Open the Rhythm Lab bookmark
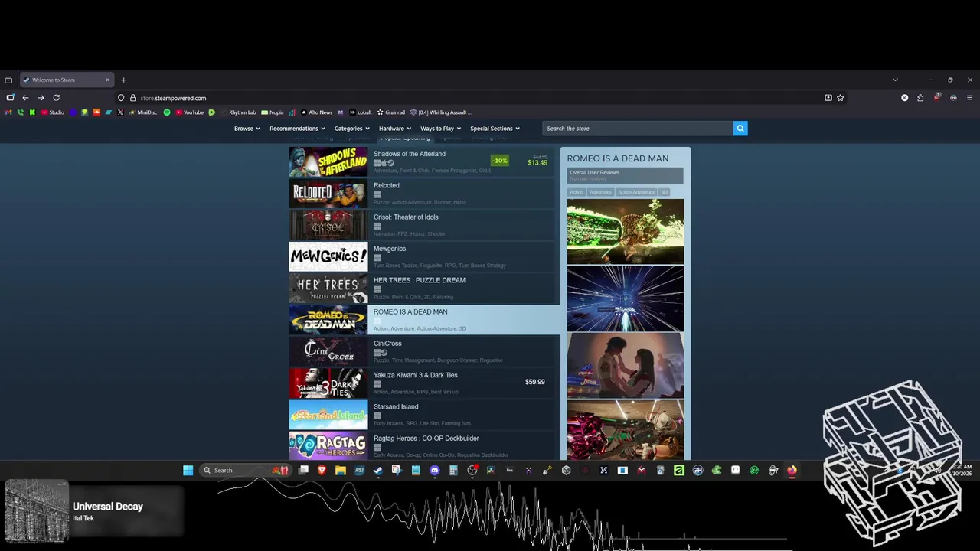980x551 pixels. (x=238, y=112)
